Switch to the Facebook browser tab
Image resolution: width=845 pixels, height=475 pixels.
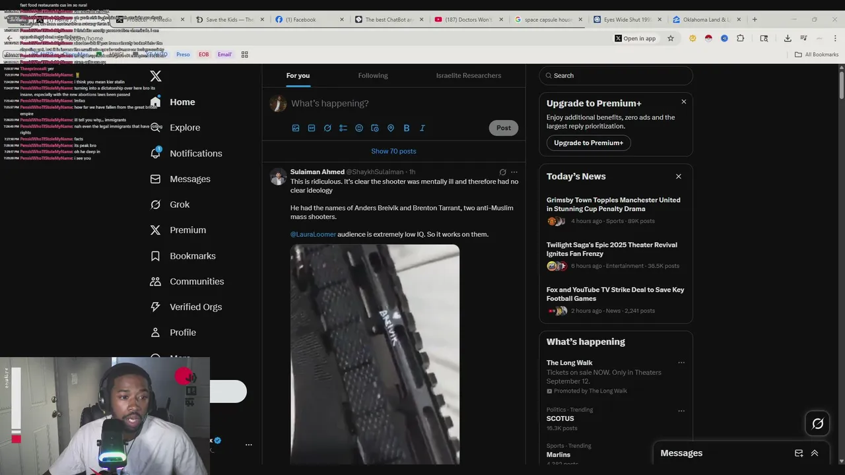coord(308,20)
